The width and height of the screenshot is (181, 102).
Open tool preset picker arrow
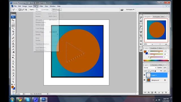pyautogui.click(x=16, y=10)
